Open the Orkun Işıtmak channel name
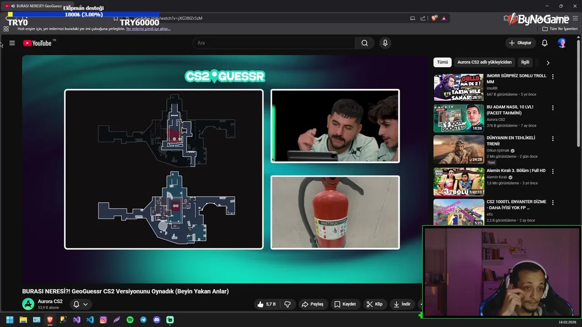 coord(498,150)
